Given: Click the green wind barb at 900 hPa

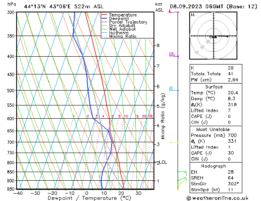Looking at the screenshot, I should [182, 179].
